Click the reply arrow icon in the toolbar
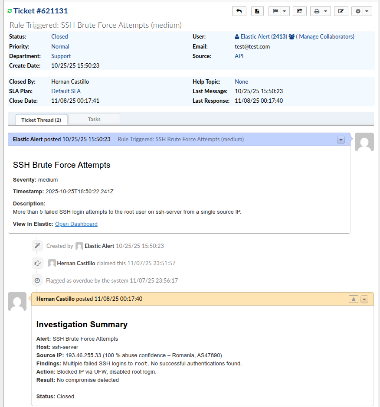The image size is (380, 407). pyautogui.click(x=239, y=11)
